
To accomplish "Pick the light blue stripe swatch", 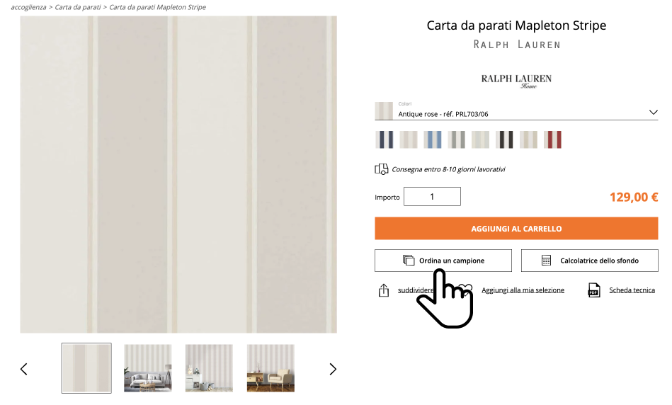I will click(x=433, y=139).
